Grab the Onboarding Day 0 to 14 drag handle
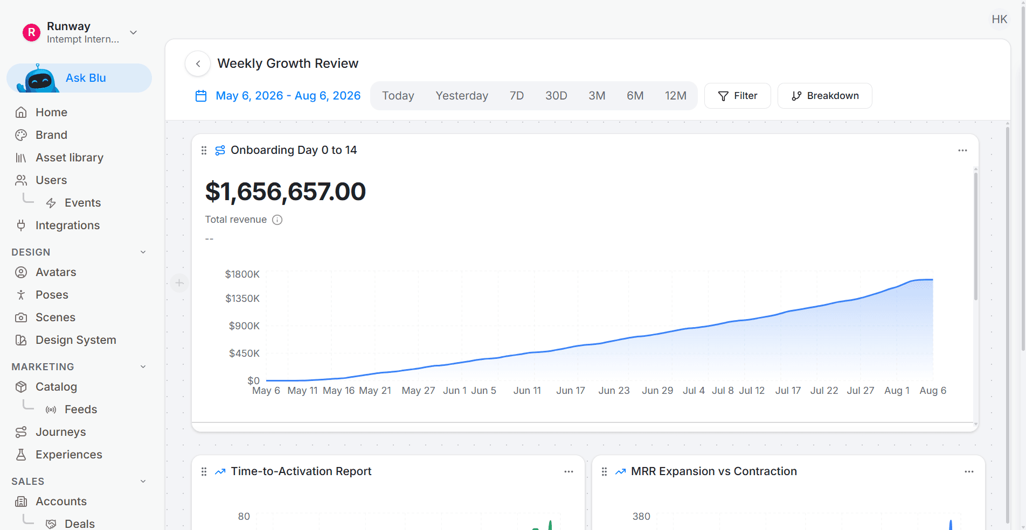The width and height of the screenshot is (1026, 530). [204, 151]
